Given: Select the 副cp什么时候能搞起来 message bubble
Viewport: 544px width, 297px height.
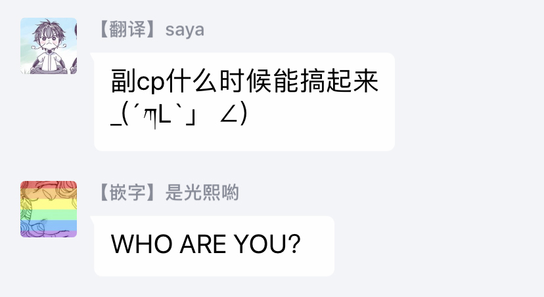Looking at the screenshot, I should 244,102.
